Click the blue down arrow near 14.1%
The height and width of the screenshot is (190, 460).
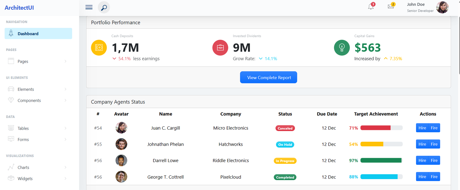pos(261,59)
